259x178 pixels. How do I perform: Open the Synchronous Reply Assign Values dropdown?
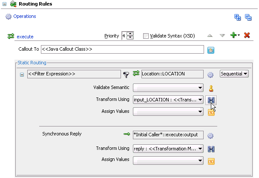[x=168, y=161]
